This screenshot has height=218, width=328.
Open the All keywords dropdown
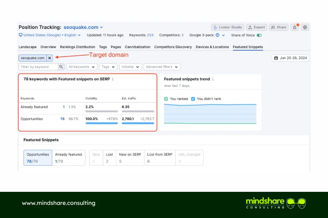(82, 67)
